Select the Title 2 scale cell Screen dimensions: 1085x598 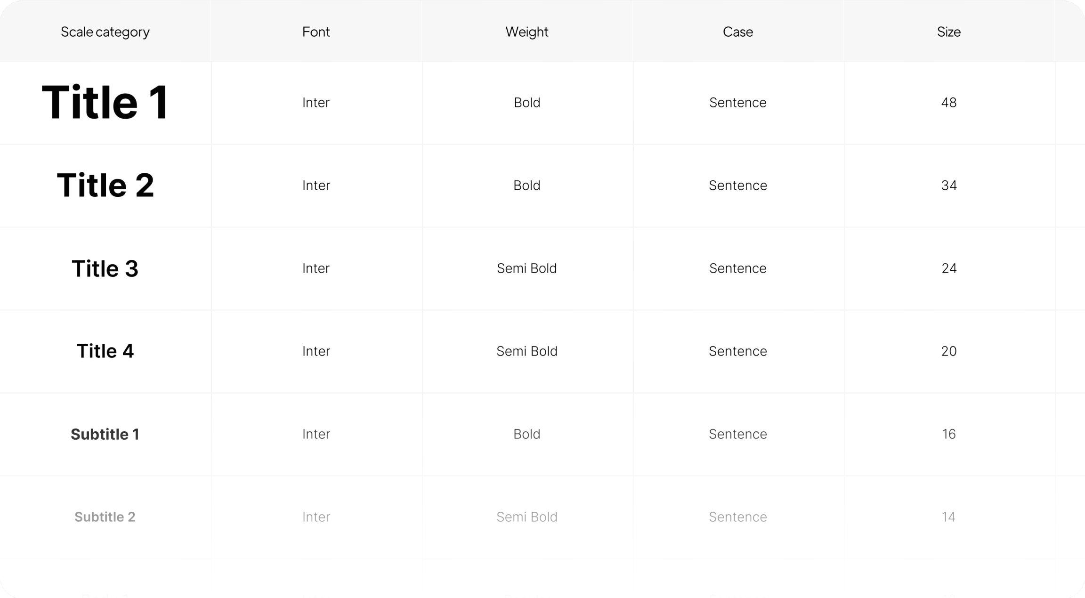105,185
